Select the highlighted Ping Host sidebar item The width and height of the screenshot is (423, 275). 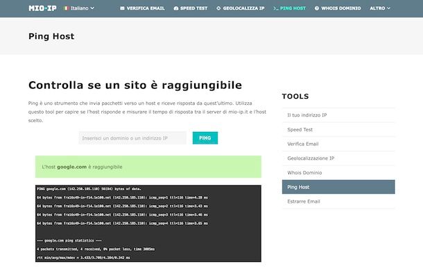(x=338, y=187)
